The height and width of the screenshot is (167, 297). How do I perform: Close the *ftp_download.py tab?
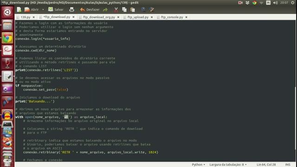[x=73, y=17]
